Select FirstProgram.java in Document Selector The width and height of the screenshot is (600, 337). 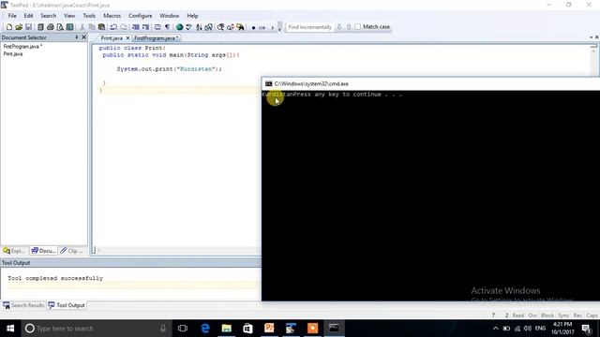coord(22,47)
